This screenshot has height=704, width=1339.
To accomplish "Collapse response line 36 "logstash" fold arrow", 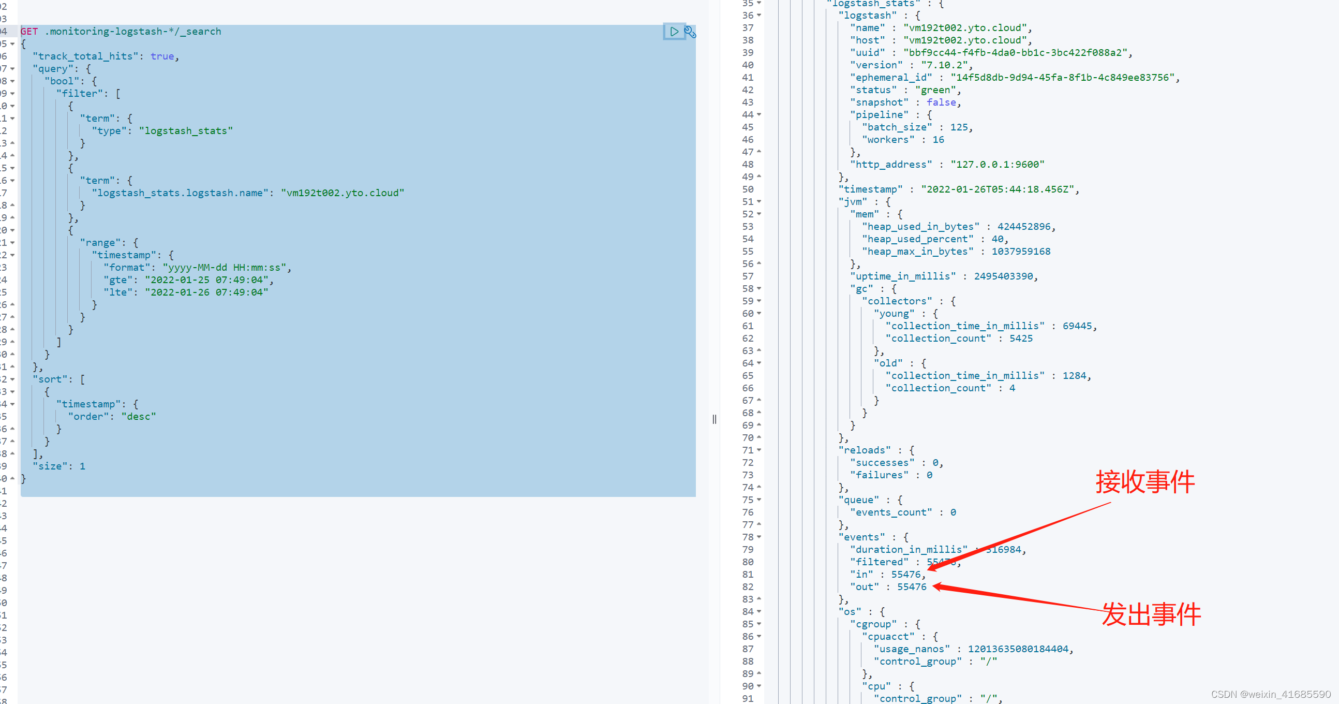I will coord(760,15).
